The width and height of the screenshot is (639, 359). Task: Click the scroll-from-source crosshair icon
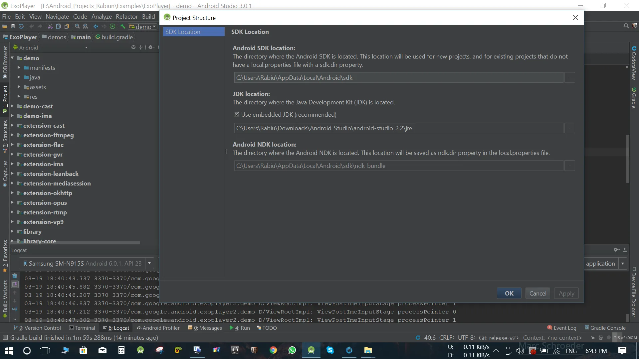click(133, 48)
